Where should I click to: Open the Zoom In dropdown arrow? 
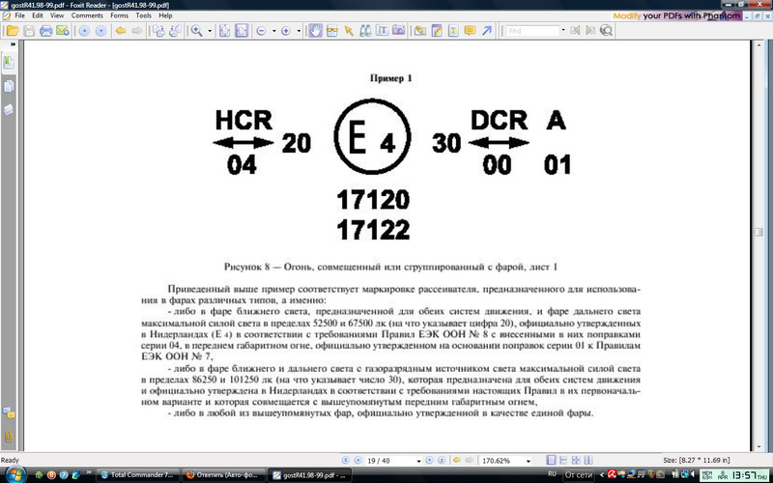pyautogui.click(x=299, y=31)
